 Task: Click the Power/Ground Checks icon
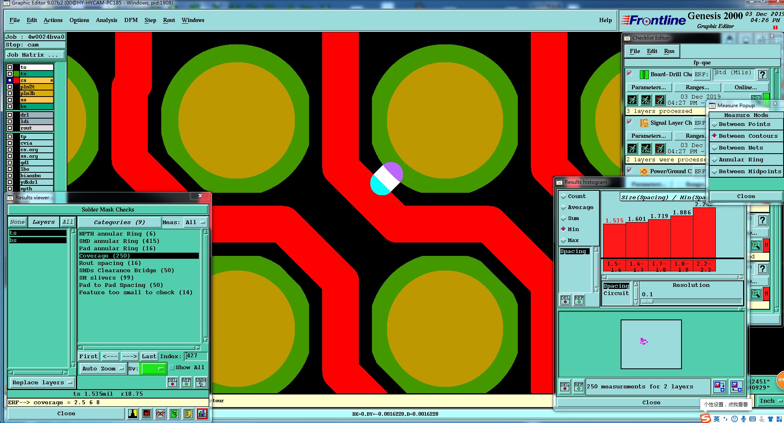tap(644, 172)
